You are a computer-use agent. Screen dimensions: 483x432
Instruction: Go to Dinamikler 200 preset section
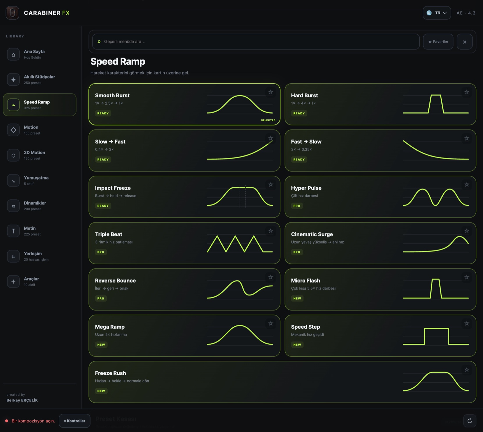40,206
